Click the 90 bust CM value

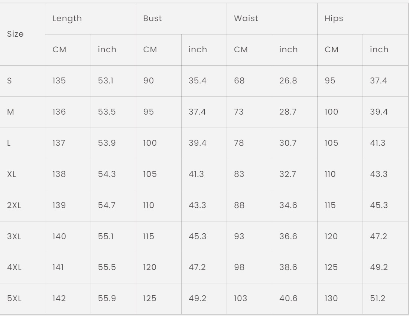[149, 81]
